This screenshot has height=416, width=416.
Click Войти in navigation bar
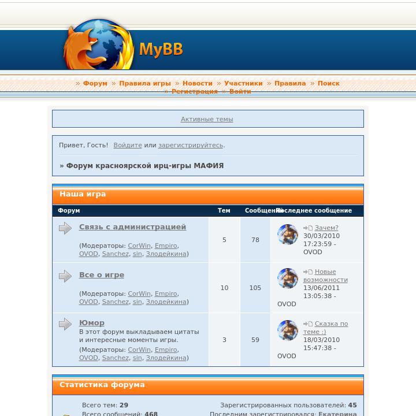click(x=240, y=91)
